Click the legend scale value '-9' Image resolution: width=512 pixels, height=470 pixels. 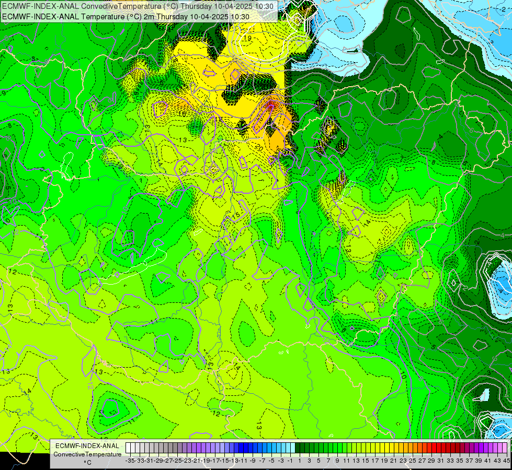point(253,461)
